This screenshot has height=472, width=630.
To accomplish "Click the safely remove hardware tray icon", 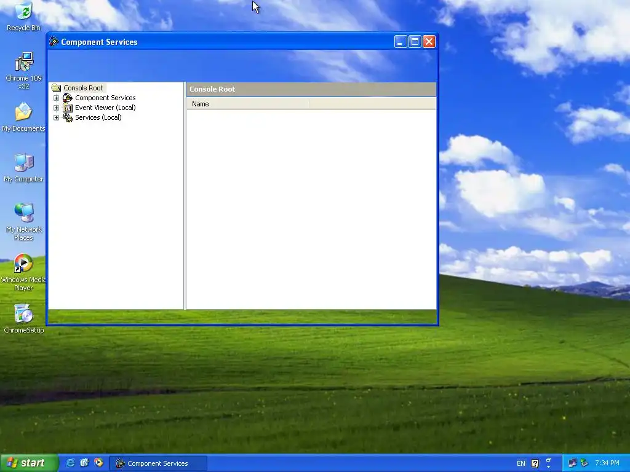I will tap(584, 463).
